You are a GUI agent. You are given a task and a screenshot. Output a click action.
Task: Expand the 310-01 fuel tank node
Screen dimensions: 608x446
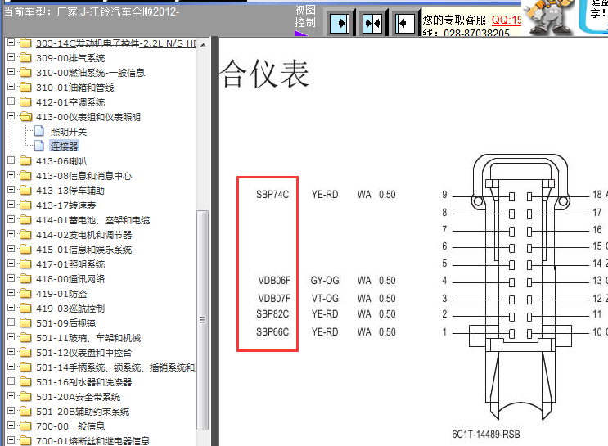click(x=11, y=87)
